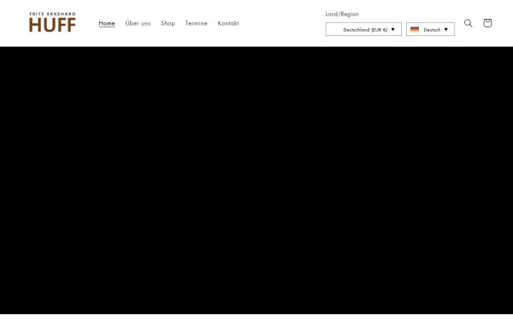Image resolution: width=513 pixels, height=321 pixels.
Task: Expand the Deutschland (EUR €) country dropdown
Action: click(x=363, y=29)
